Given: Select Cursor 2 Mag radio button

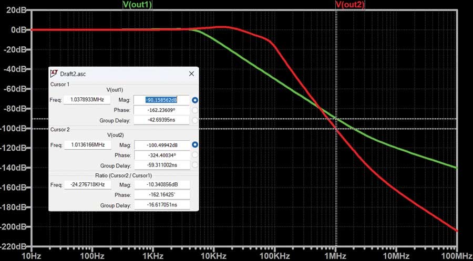Looking at the screenshot, I should [x=195, y=145].
